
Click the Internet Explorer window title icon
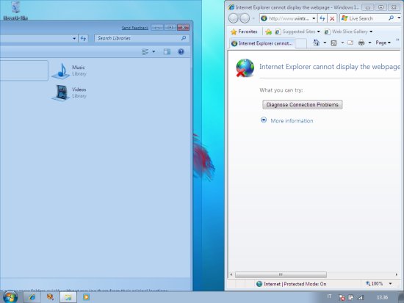pyautogui.click(x=231, y=7)
